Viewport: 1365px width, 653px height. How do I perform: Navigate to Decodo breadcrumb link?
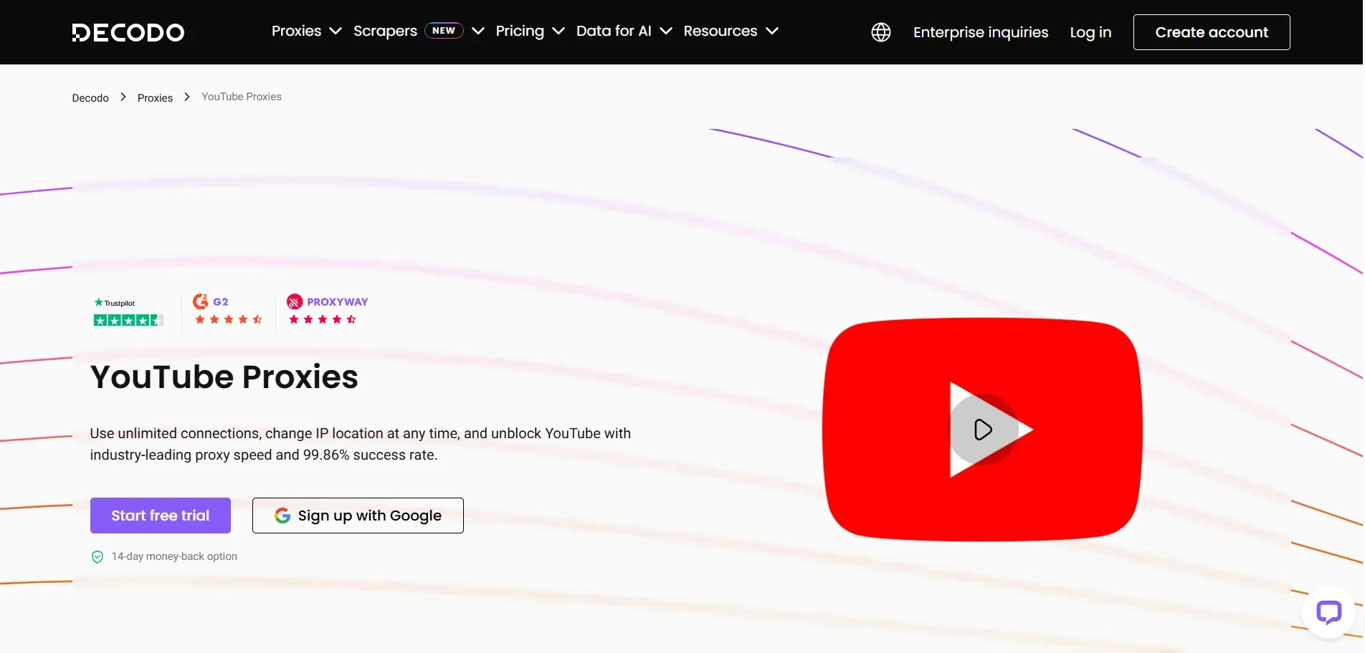[90, 98]
